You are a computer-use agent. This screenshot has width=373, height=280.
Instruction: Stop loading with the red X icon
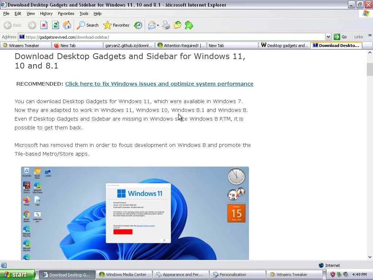(x=44, y=25)
